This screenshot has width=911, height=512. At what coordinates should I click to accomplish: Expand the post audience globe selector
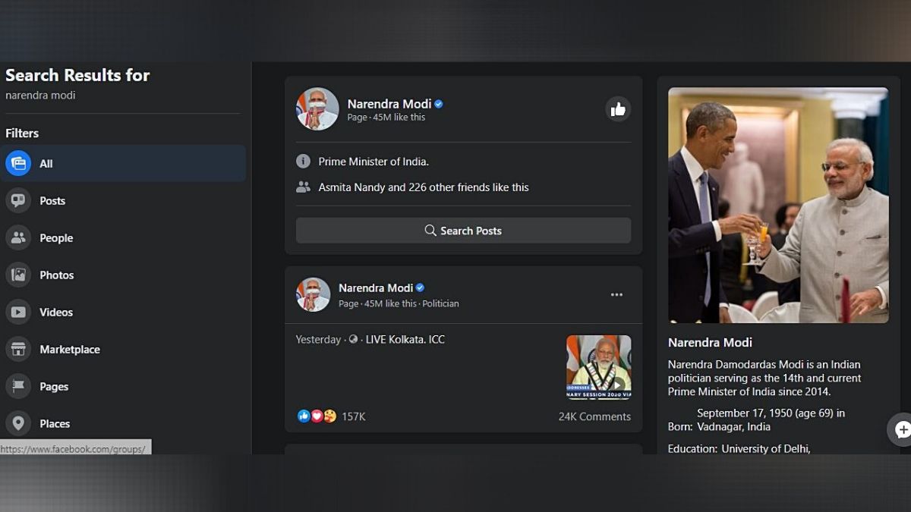click(352, 339)
